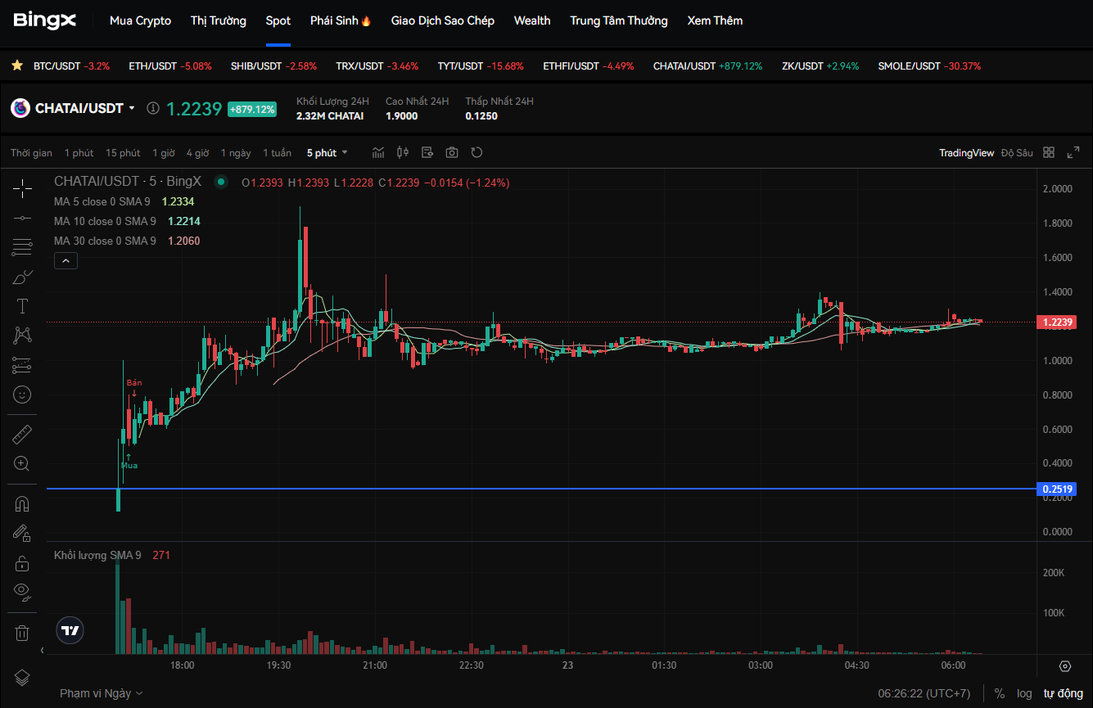Image resolution: width=1093 pixels, height=708 pixels.
Task: Collapse the indicator legend chevron
Action: click(66, 261)
